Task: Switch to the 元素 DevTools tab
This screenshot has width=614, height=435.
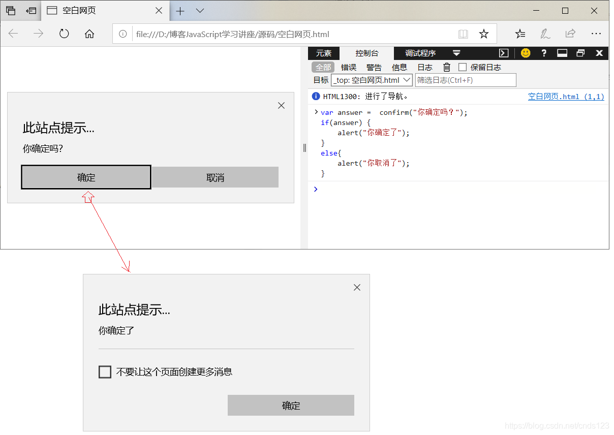Action: (x=324, y=53)
